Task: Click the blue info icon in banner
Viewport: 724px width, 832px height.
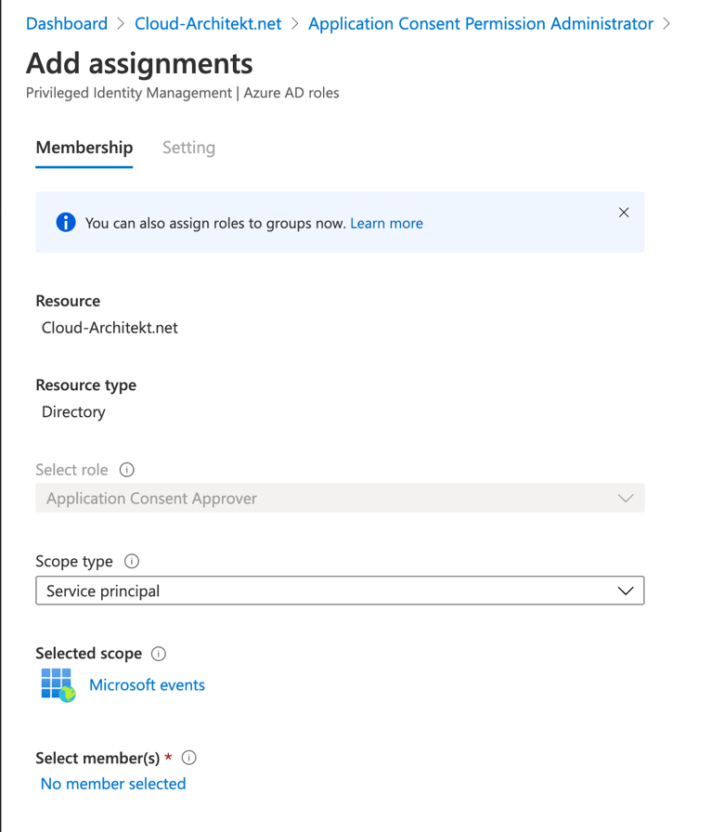Action: point(66,222)
